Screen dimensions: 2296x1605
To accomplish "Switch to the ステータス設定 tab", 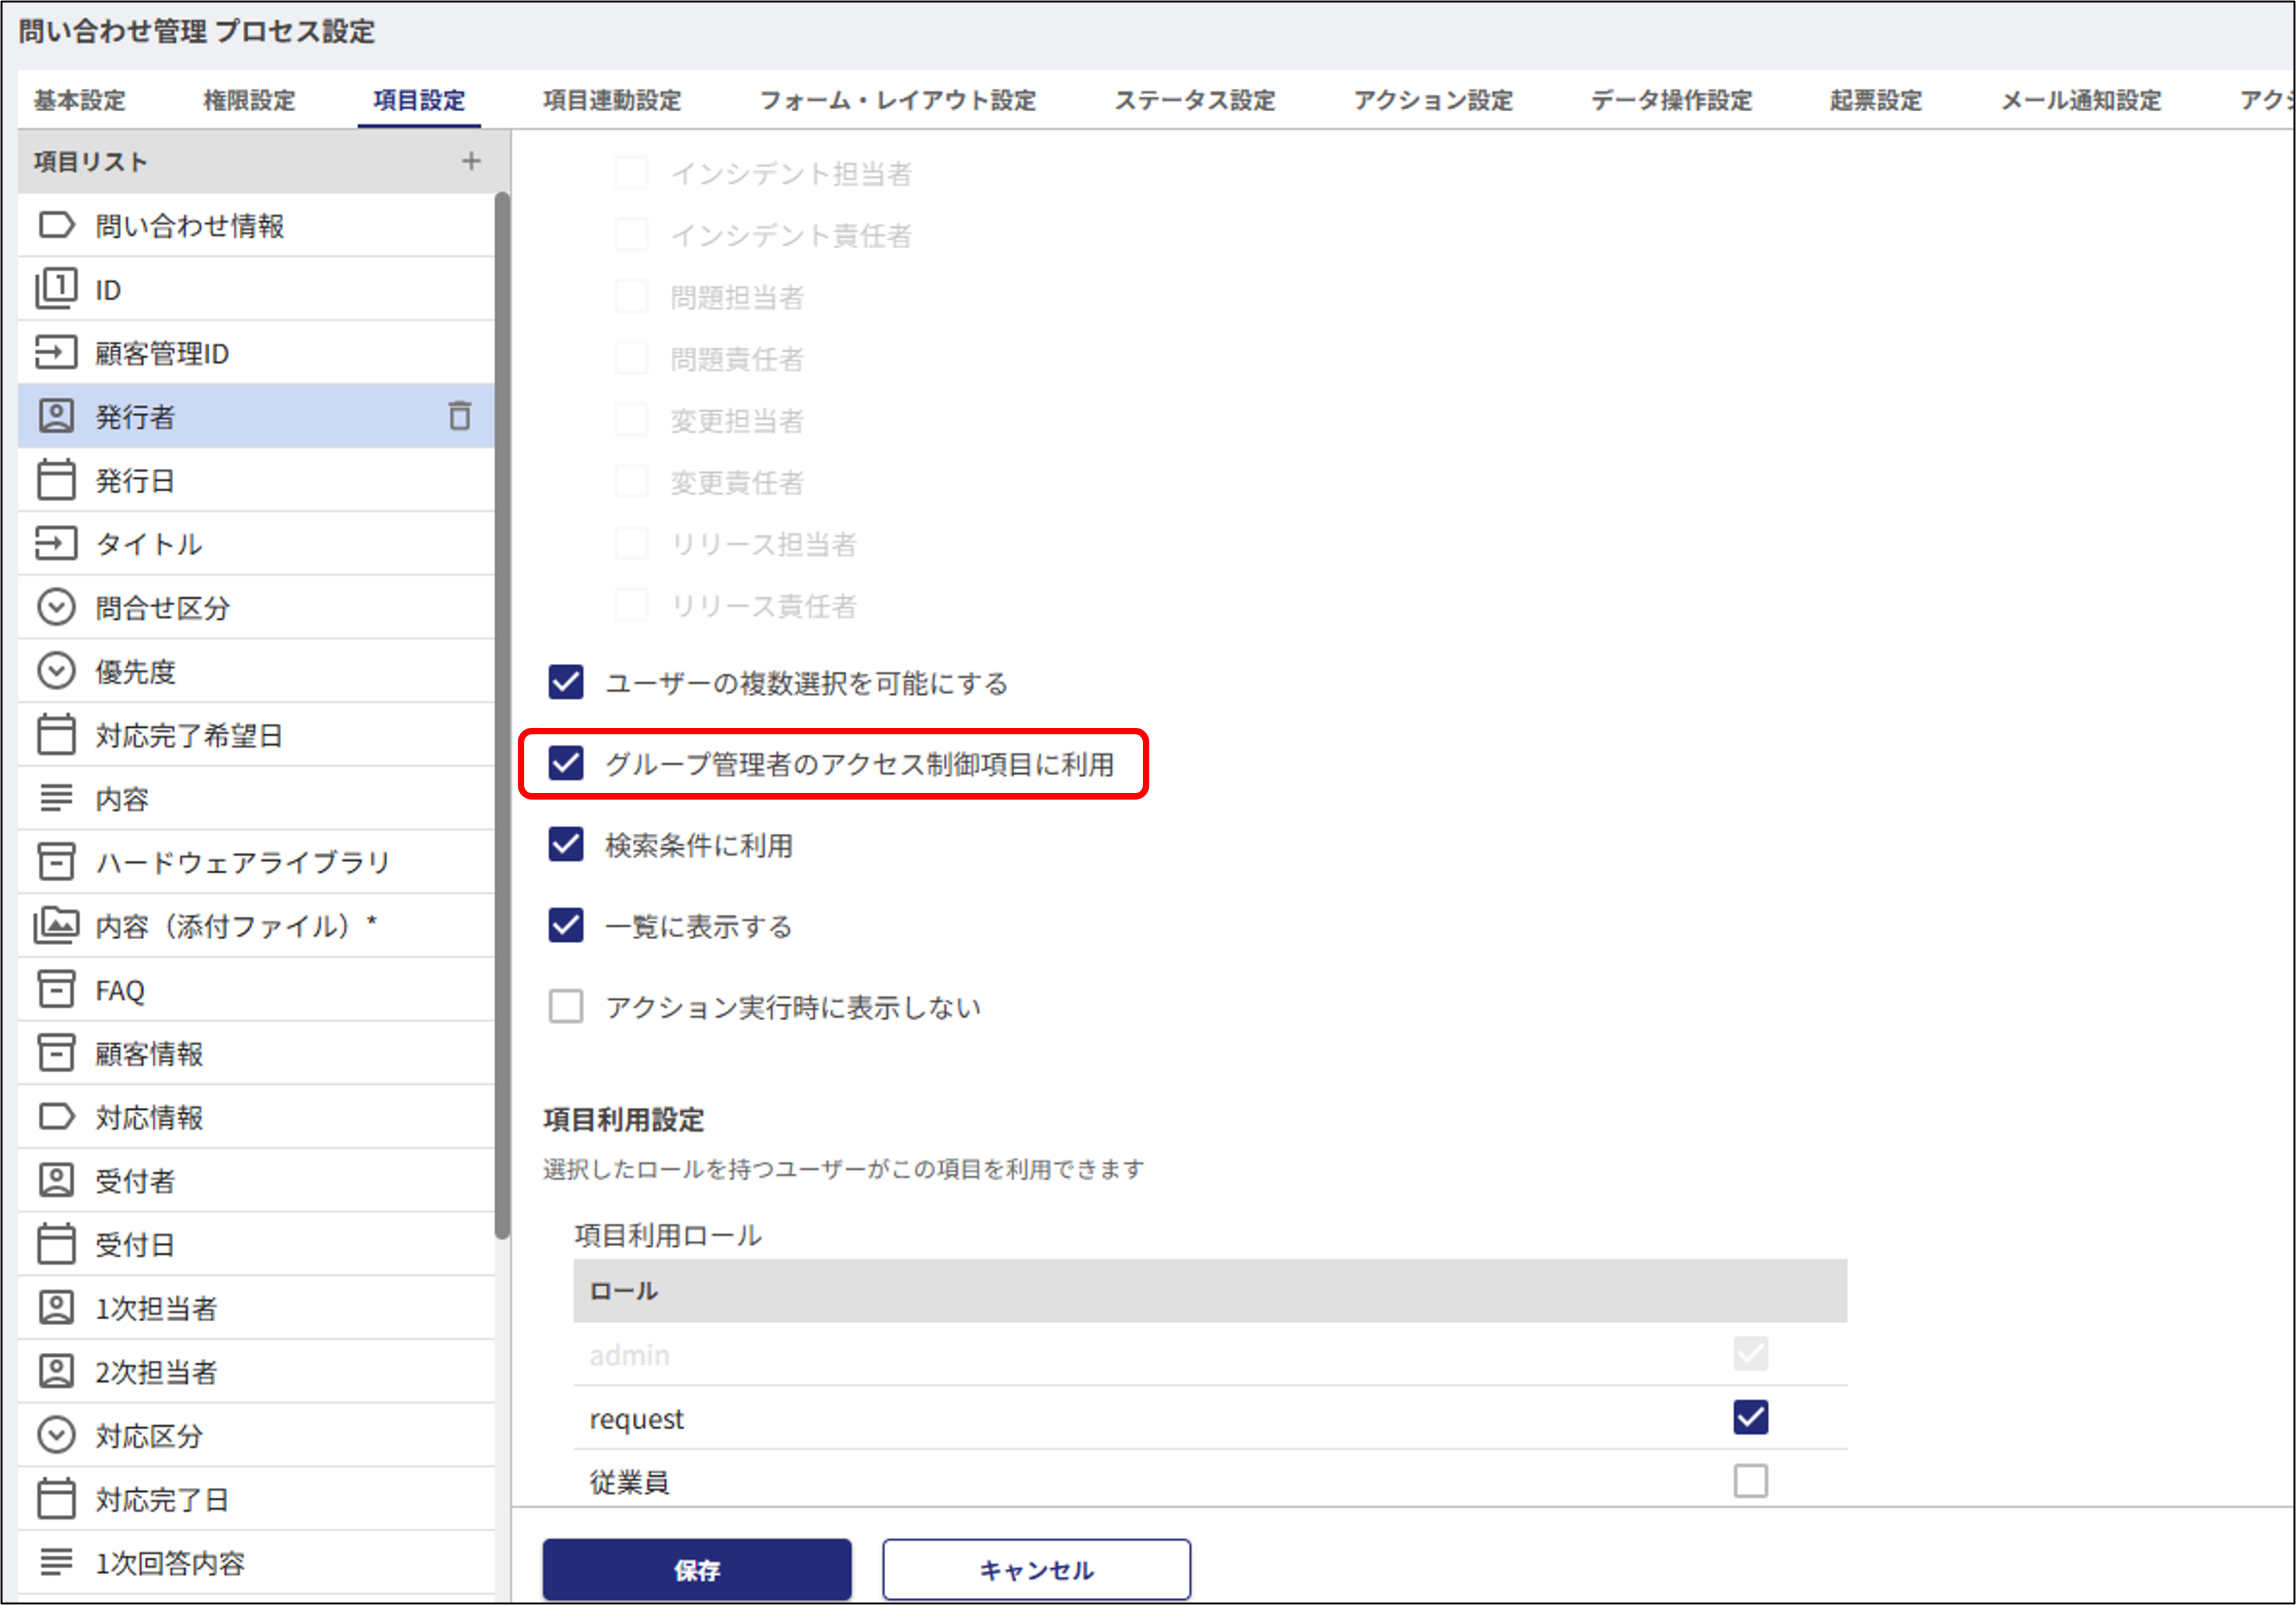I will coord(1194,100).
